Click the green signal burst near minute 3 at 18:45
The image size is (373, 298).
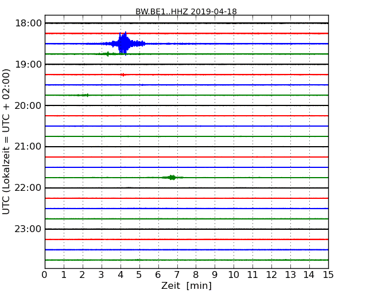pos(107,54)
